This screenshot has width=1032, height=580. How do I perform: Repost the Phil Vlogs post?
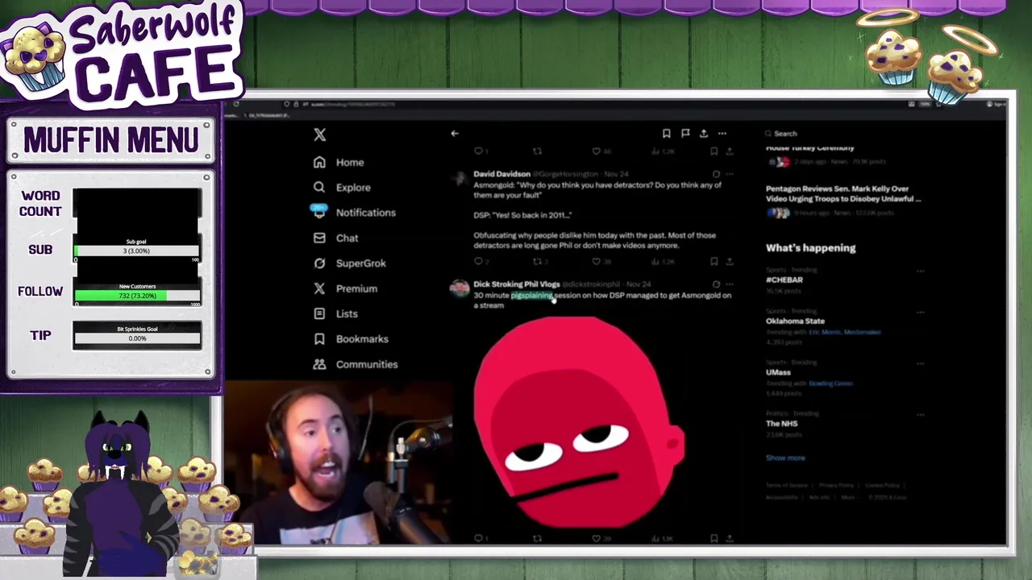(x=538, y=538)
